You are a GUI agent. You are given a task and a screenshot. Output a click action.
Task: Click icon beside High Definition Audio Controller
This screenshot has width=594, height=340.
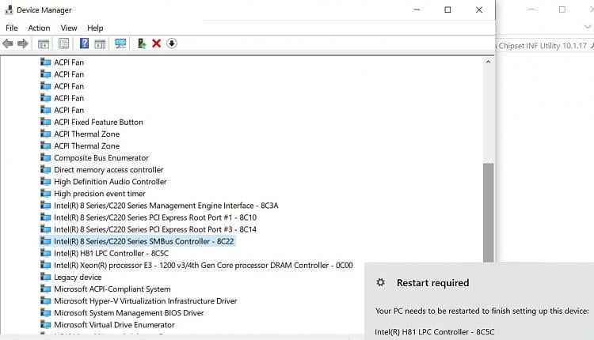tap(45, 181)
